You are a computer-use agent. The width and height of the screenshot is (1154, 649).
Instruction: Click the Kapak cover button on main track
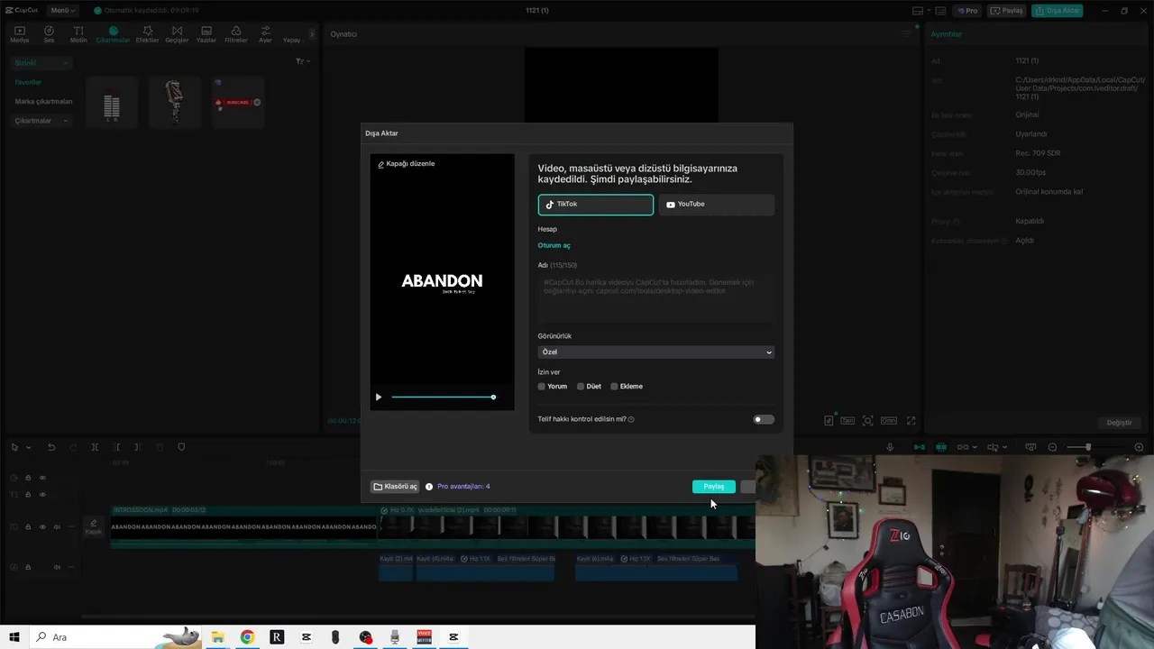[93, 527]
